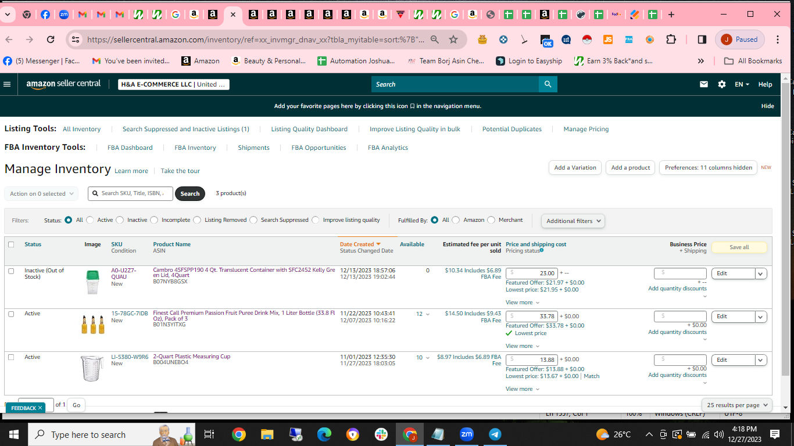Click the browser back arrow
Screen dimensions: 794x446
(9, 39)
